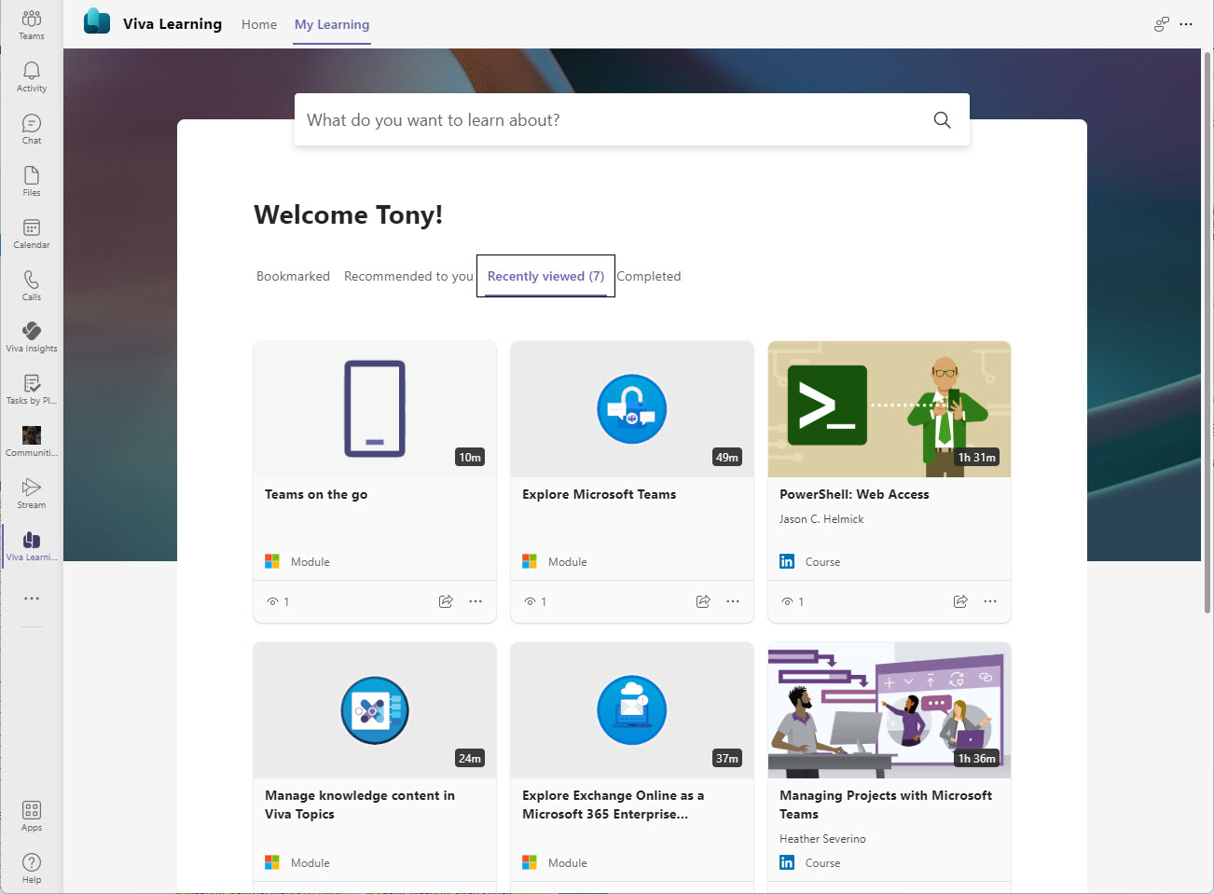
Task: Select the Bookmarked tab
Action: point(293,276)
